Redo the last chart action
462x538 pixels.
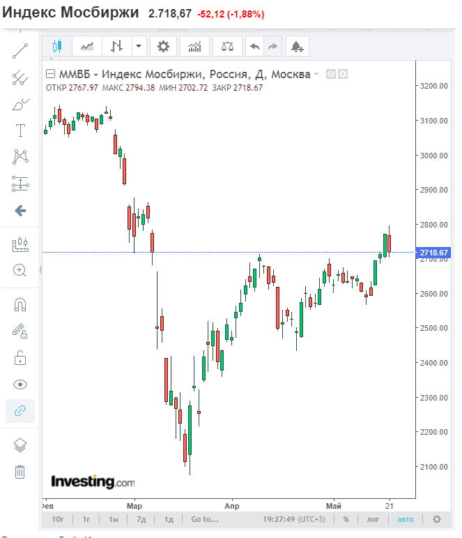pyautogui.click(x=272, y=46)
